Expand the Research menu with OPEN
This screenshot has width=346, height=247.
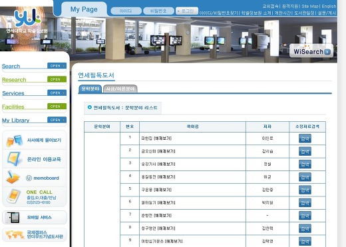[x=57, y=79]
